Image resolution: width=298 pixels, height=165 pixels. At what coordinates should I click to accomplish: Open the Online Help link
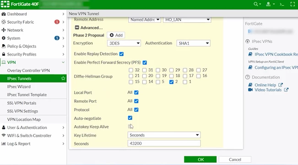pos(265,85)
